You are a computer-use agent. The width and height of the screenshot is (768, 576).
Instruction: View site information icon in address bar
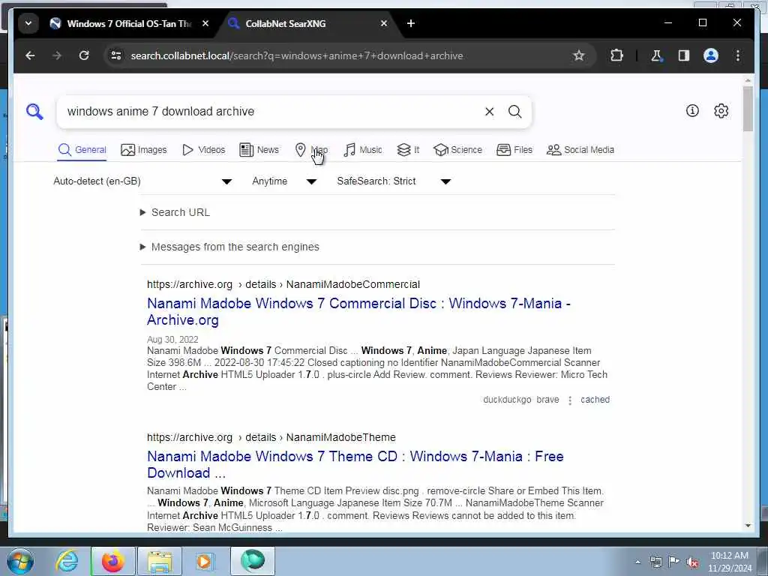116,55
